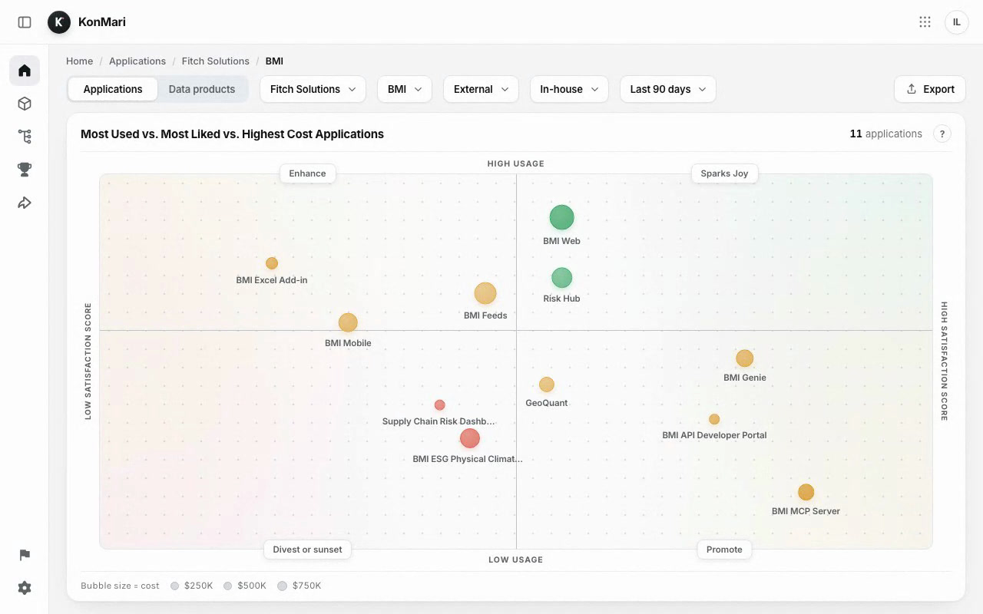Click the KonMari logo icon
Image resolution: width=983 pixels, height=614 pixels.
coord(59,22)
